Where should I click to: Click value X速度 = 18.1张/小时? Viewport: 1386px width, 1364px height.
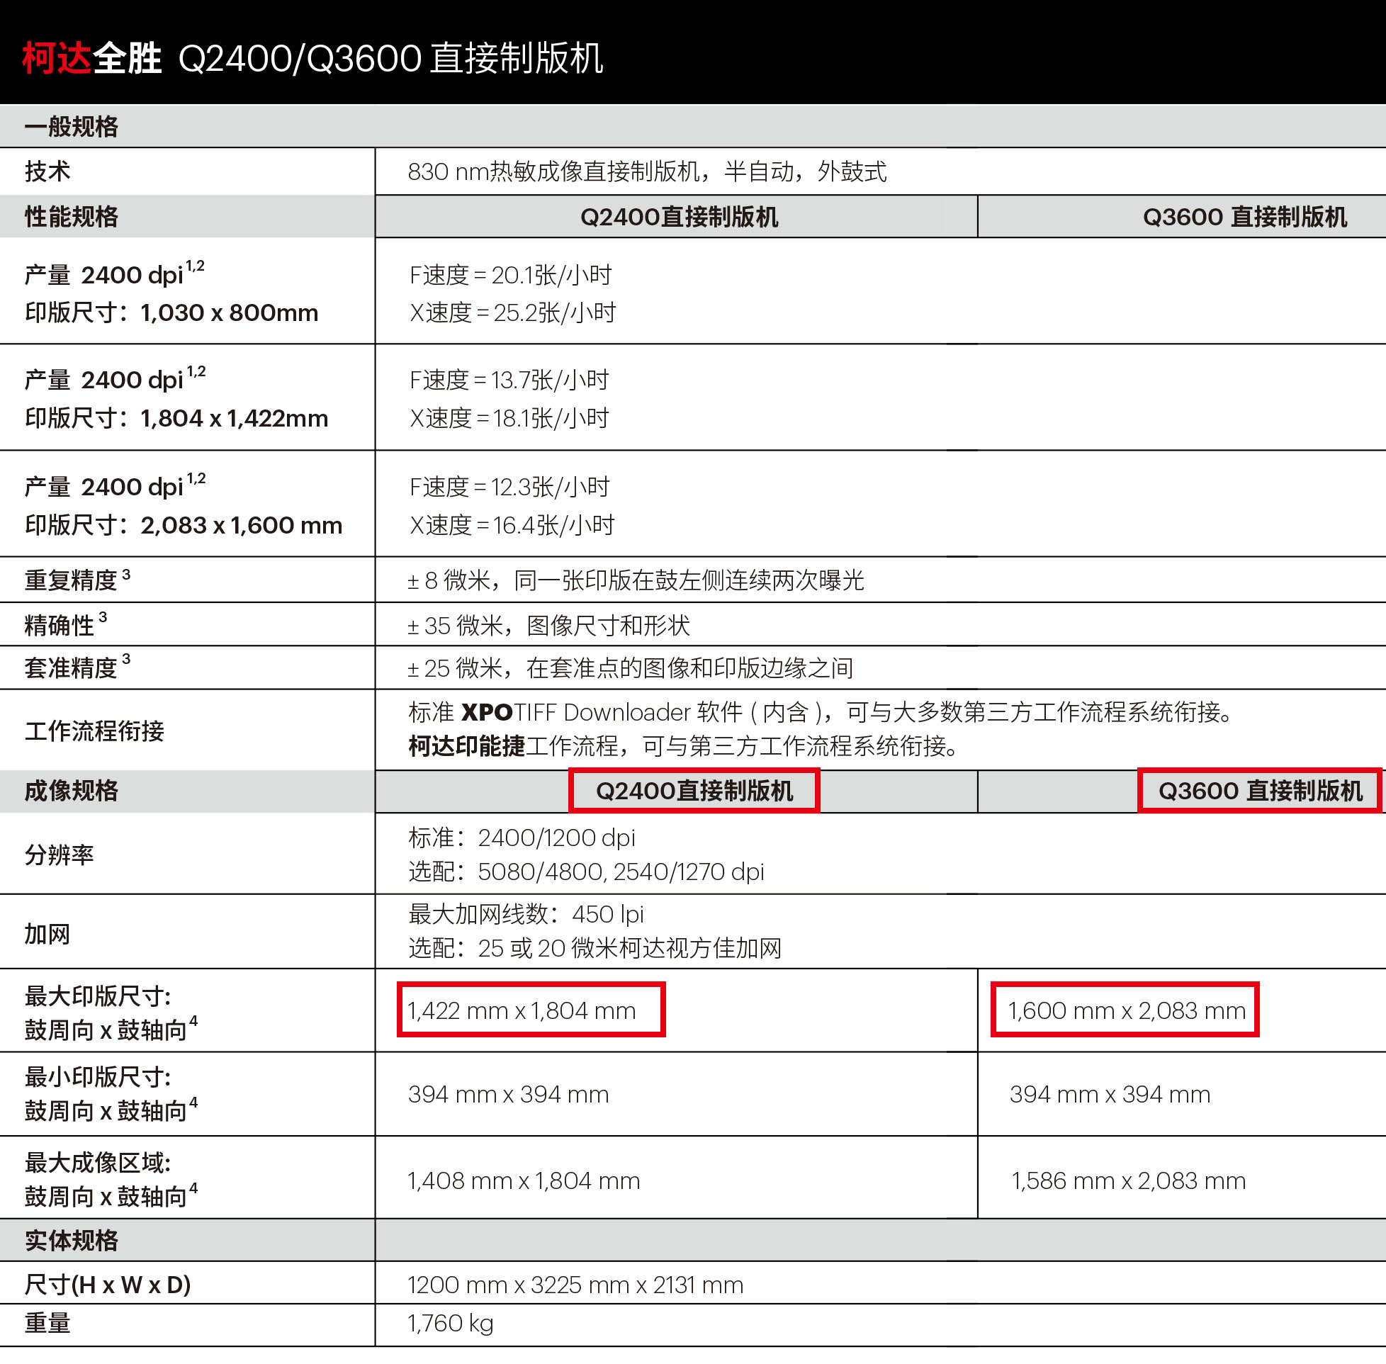pos(509,418)
